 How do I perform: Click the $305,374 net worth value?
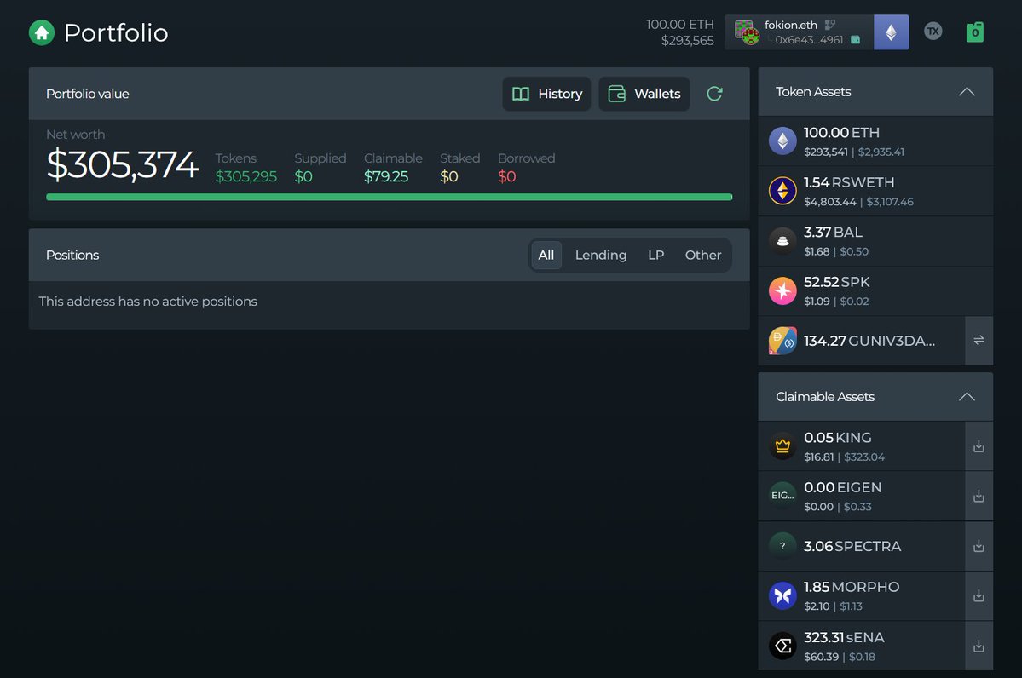pyautogui.click(x=122, y=164)
